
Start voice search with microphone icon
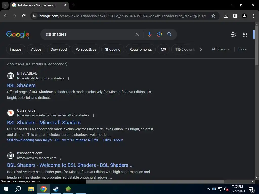tap(149, 34)
